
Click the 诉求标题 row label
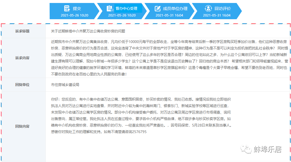point(22,31)
